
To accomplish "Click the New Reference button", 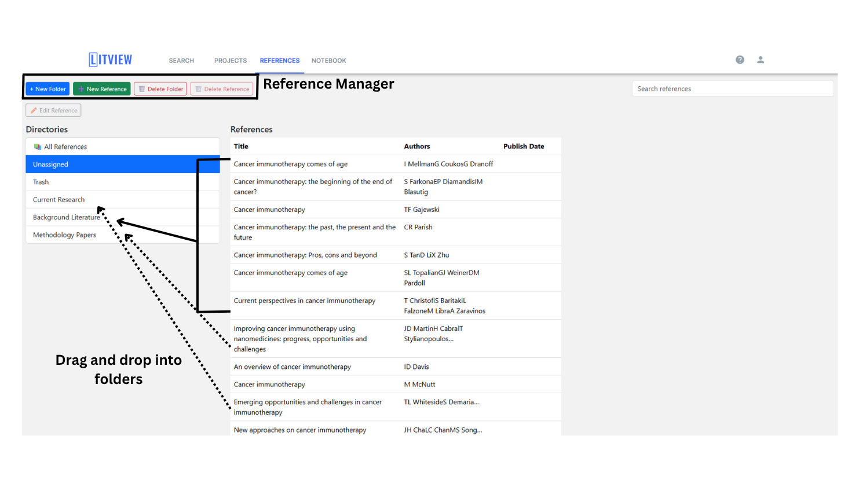I will coord(102,89).
